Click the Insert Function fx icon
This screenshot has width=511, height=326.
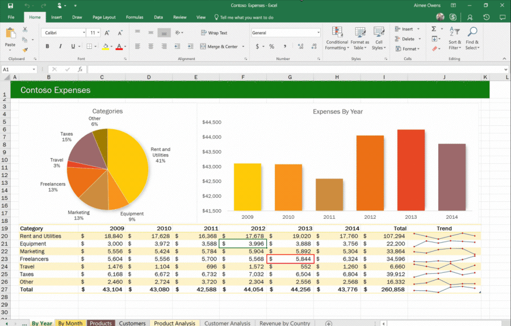80,69
